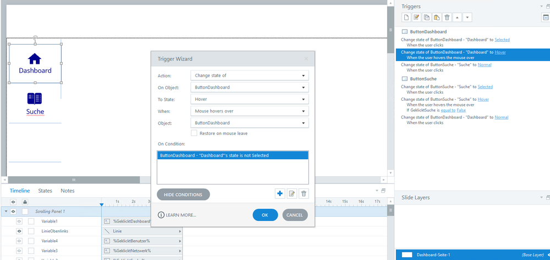550x260 pixels.
Task: Click the ButtonDashboard object icon in Triggers list
Action: coord(405,31)
